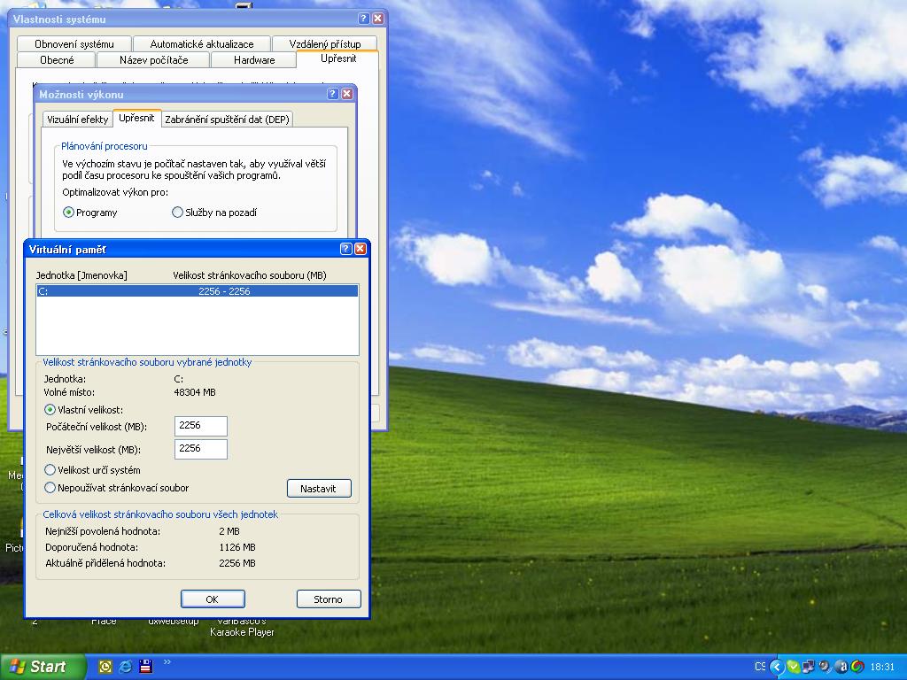Click the clock-style Quick Launch icon
This screenshot has width=907, height=680.
[105, 667]
